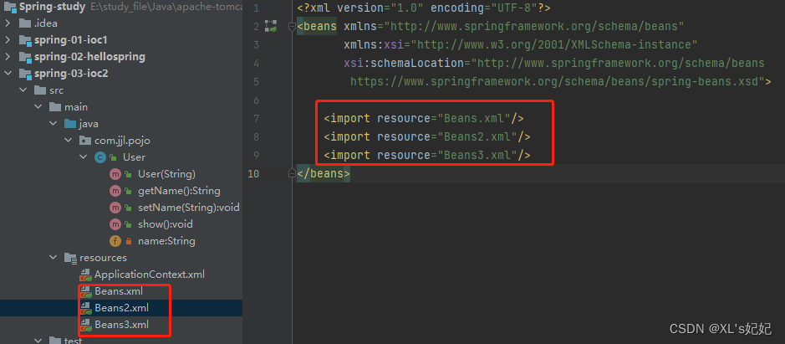Viewport: 785px width, 344px height.
Task: Expand the .idea folder chevron
Action: [x=8, y=23]
